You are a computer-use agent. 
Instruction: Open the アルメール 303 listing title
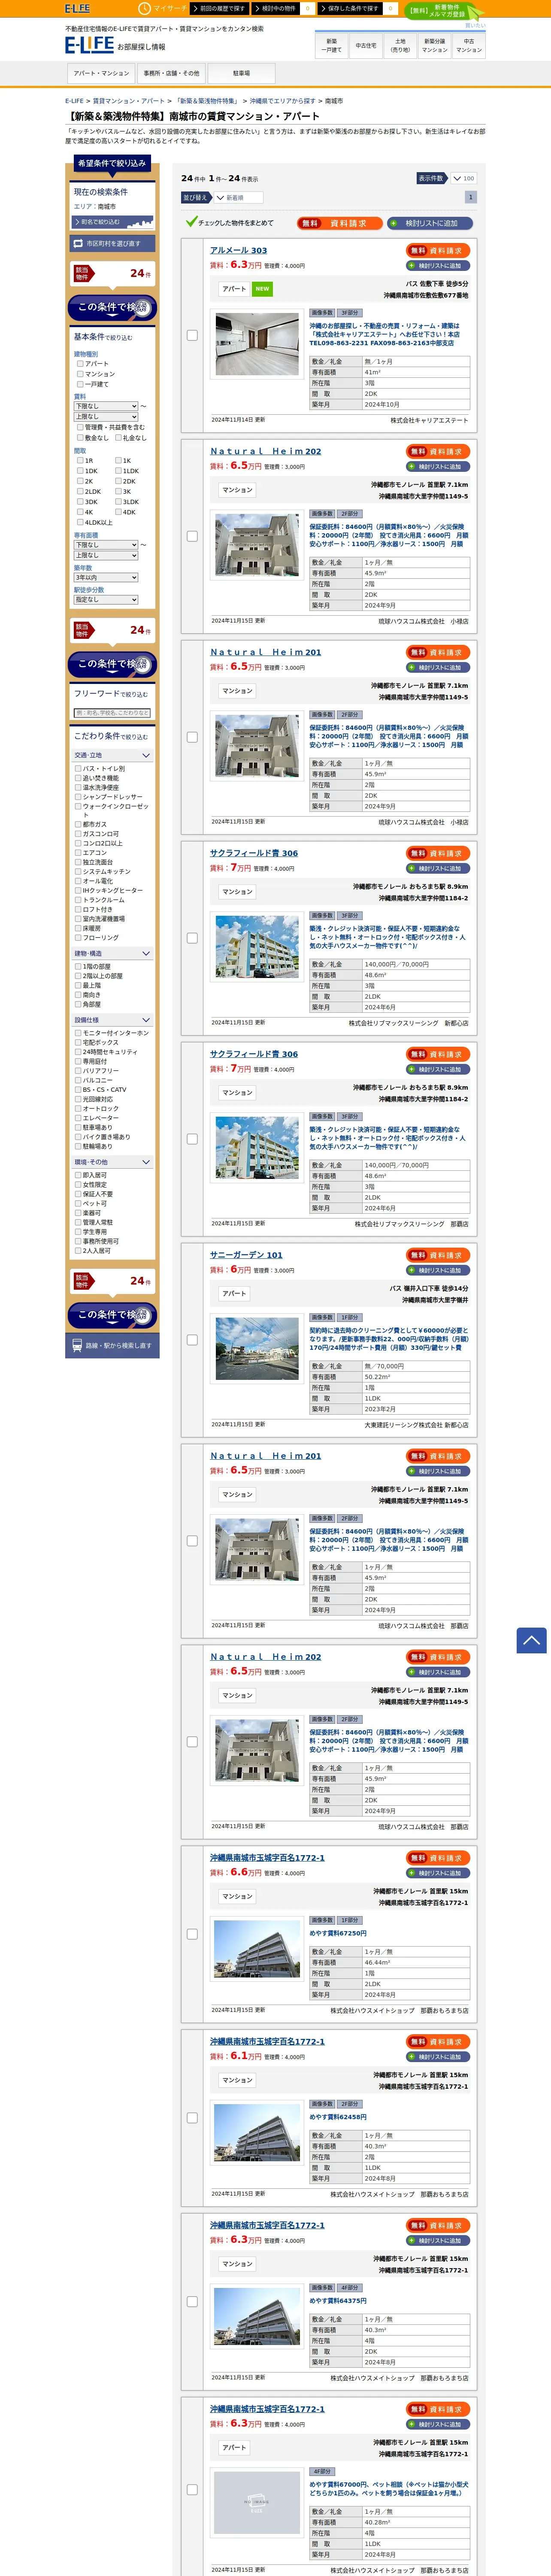tap(238, 251)
